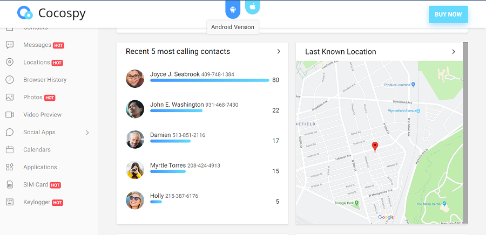
Task: Click Damien's avatar photo
Action: click(135, 140)
